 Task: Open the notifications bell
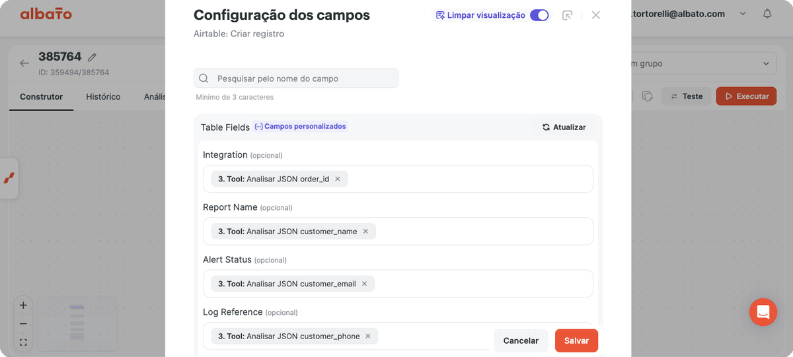coord(767,14)
